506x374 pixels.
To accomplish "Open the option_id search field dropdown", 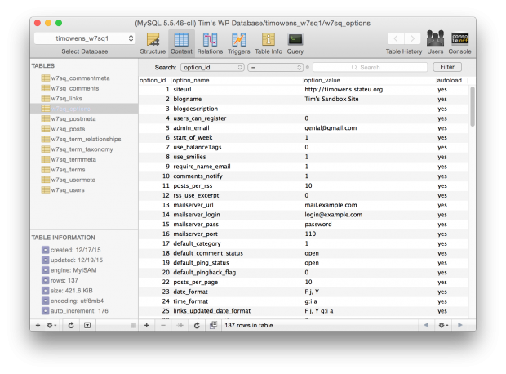I will pyautogui.click(x=212, y=67).
